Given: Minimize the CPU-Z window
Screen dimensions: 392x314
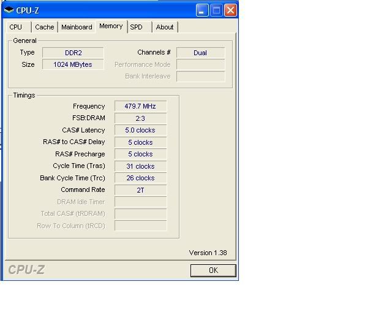Looking at the screenshot, I should (x=202, y=10).
